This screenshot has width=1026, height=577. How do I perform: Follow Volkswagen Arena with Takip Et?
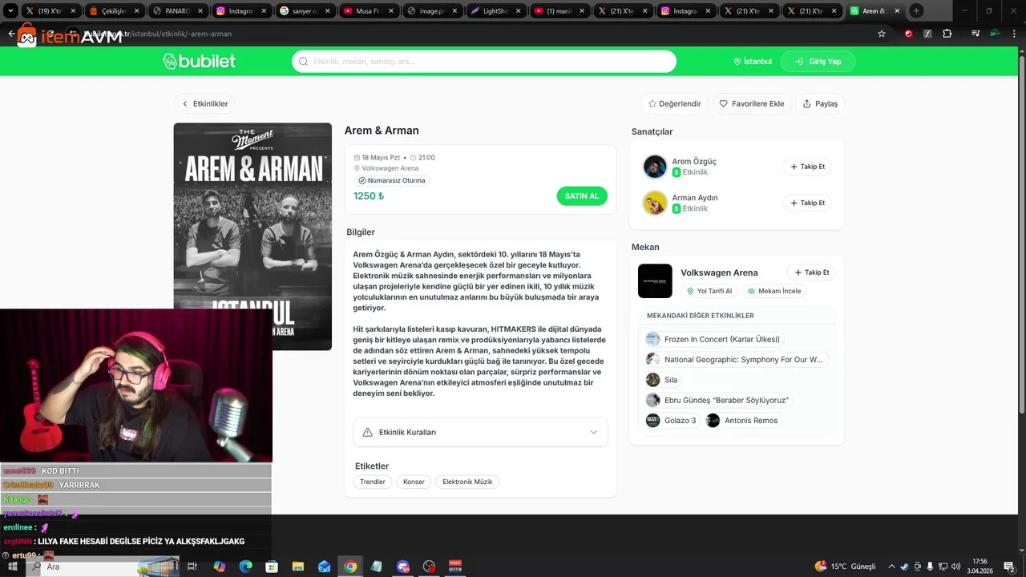(811, 272)
